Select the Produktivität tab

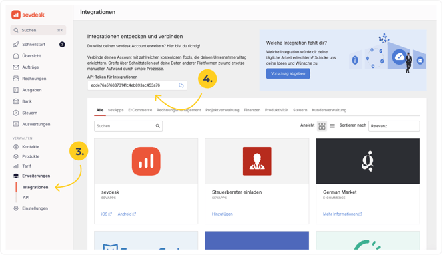click(x=276, y=110)
